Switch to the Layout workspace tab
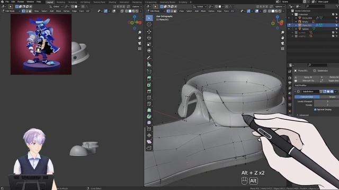 tap(50, 2)
